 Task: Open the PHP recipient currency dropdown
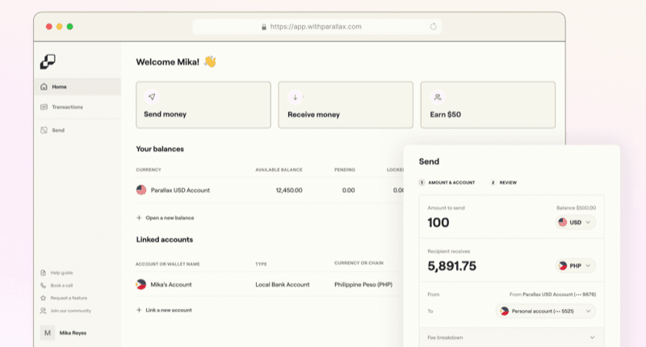tap(576, 265)
